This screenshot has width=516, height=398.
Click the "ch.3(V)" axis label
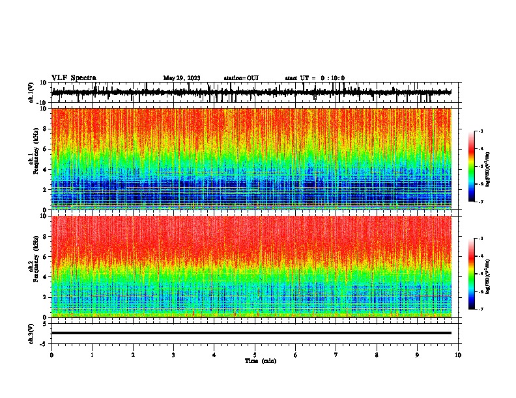[31, 334]
